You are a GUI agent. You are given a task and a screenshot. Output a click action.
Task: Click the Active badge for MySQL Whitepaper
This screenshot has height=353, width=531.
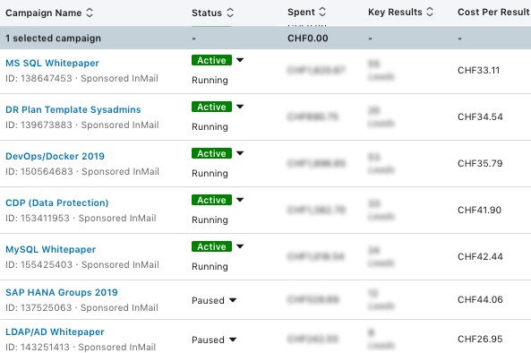coord(211,246)
